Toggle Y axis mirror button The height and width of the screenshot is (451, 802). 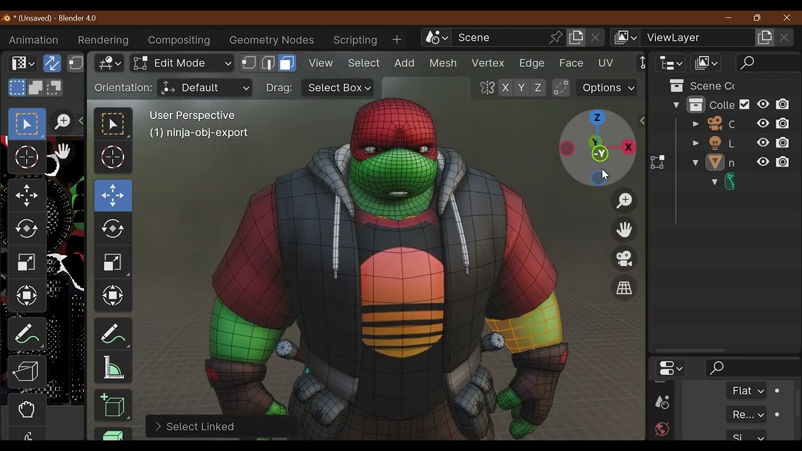(x=521, y=88)
